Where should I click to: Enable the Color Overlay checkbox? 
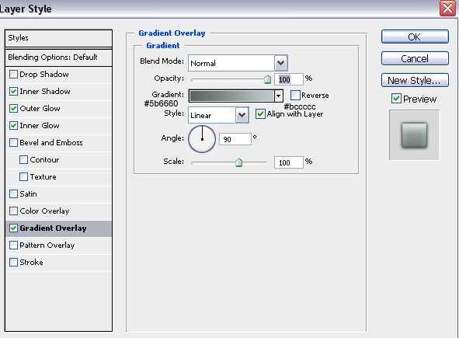[x=13, y=211]
